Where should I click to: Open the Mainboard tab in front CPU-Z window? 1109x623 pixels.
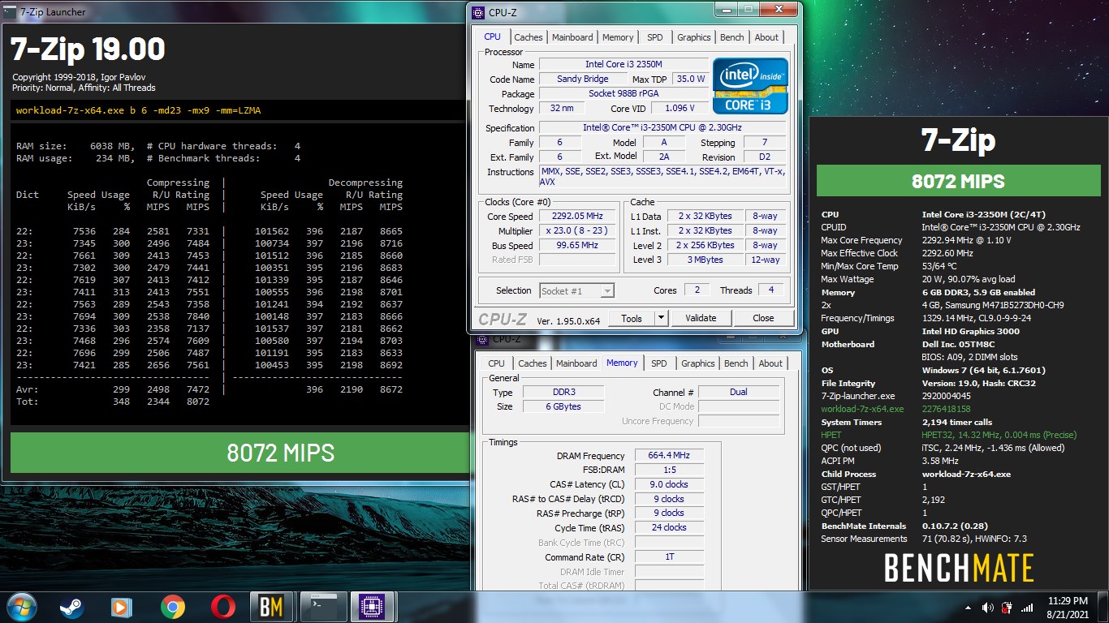[x=572, y=37]
